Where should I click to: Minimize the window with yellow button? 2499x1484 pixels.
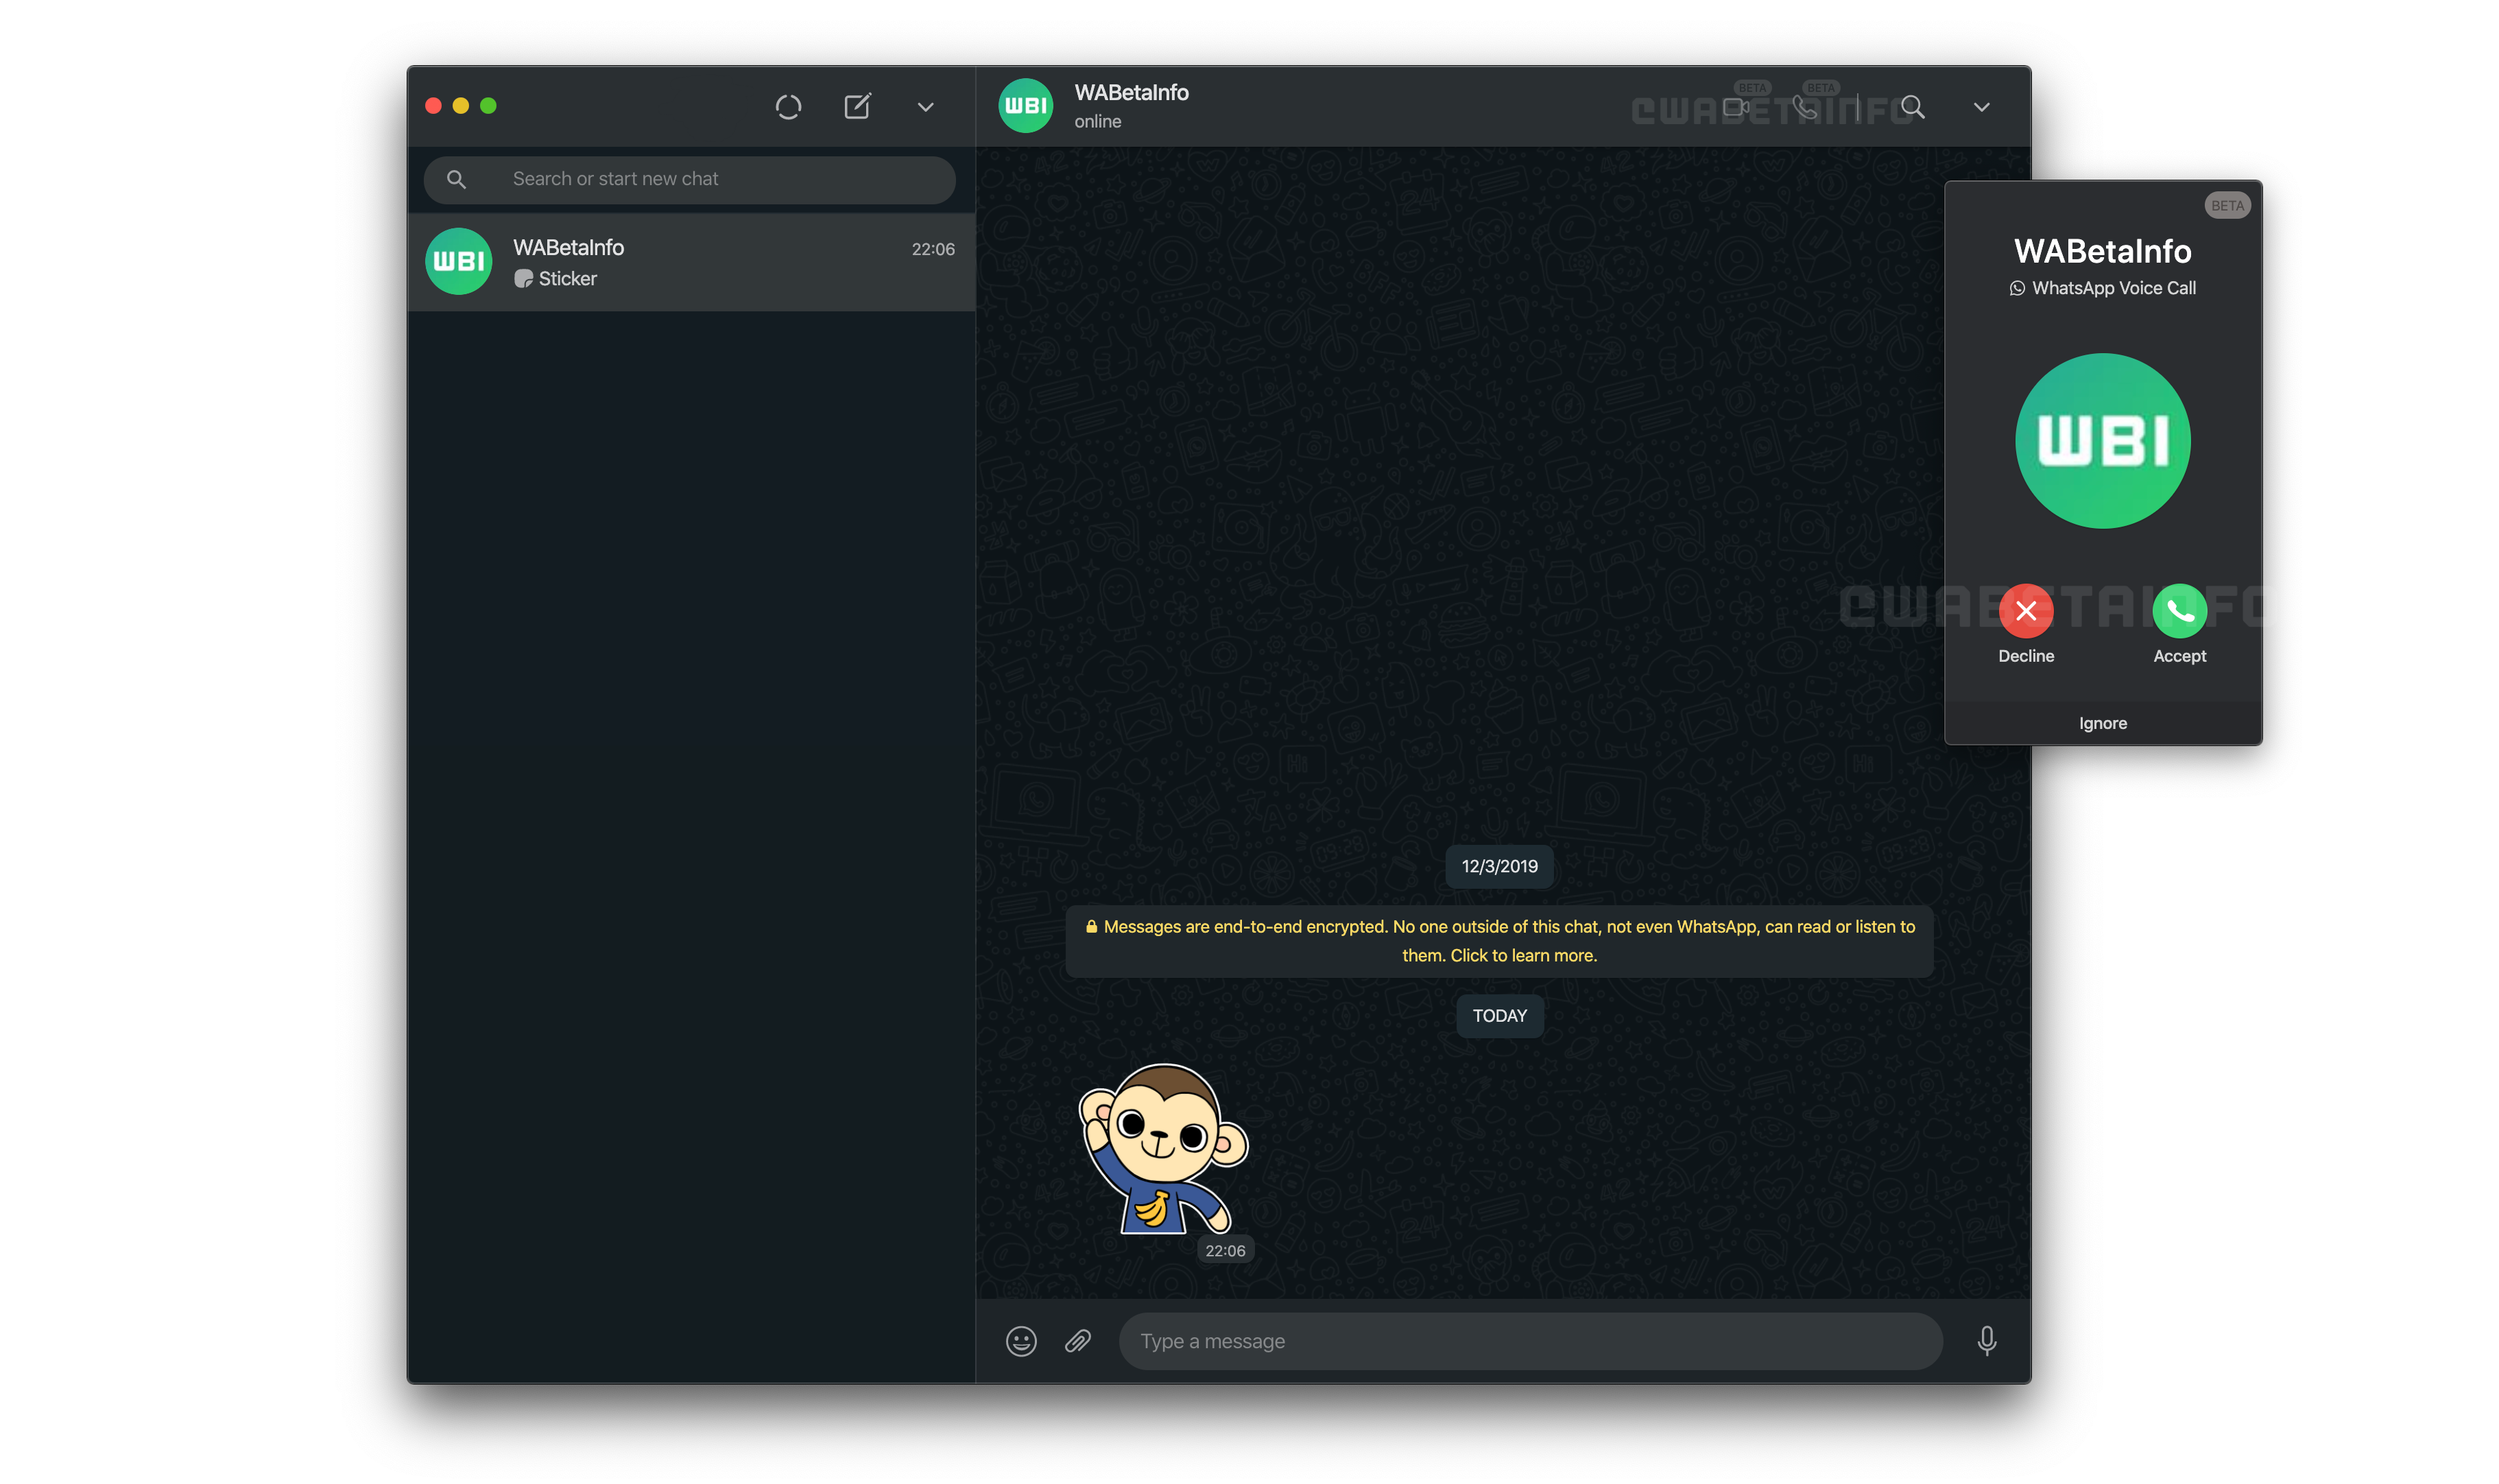(x=460, y=106)
